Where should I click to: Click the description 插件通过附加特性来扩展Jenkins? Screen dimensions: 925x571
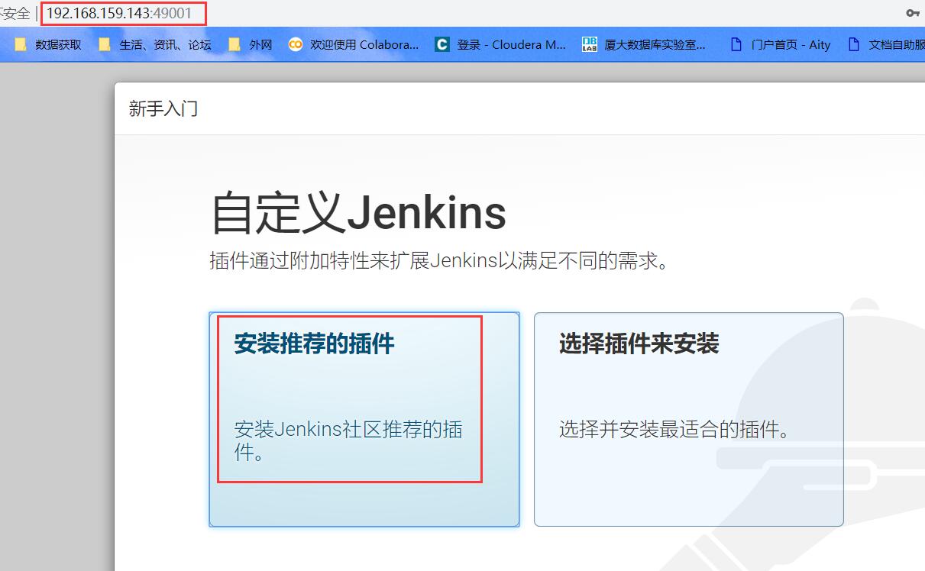[x=440, y=261]
